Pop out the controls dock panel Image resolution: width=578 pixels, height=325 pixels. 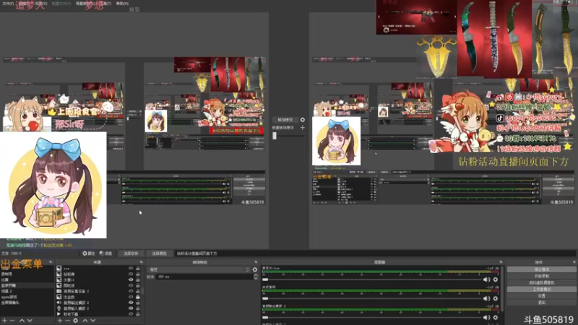[574, 262]
